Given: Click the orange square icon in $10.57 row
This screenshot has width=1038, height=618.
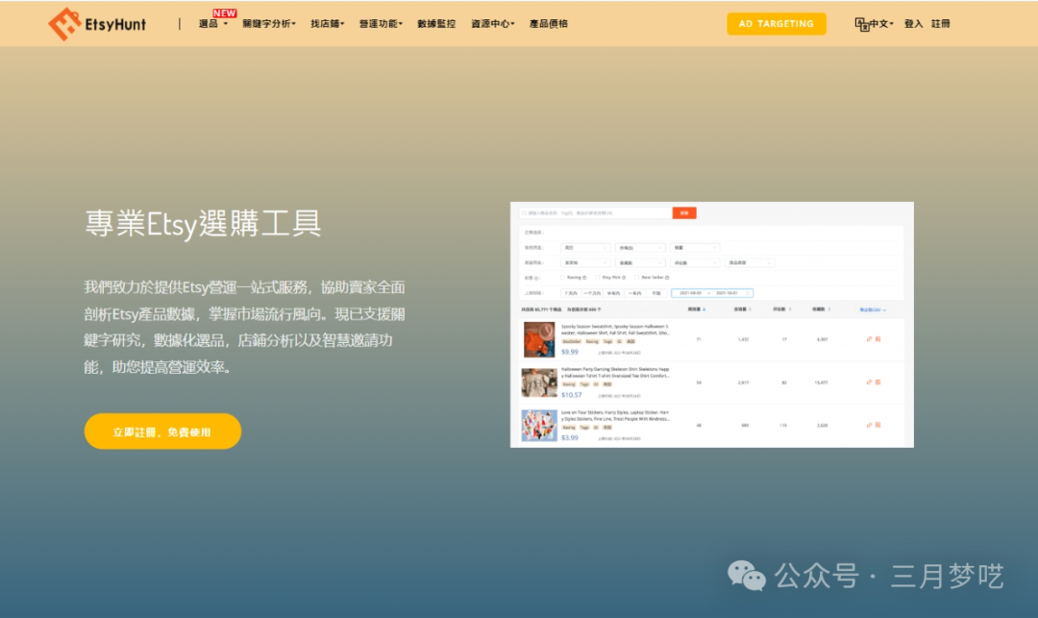Looking at the screenshot, I should coord(877,382).
